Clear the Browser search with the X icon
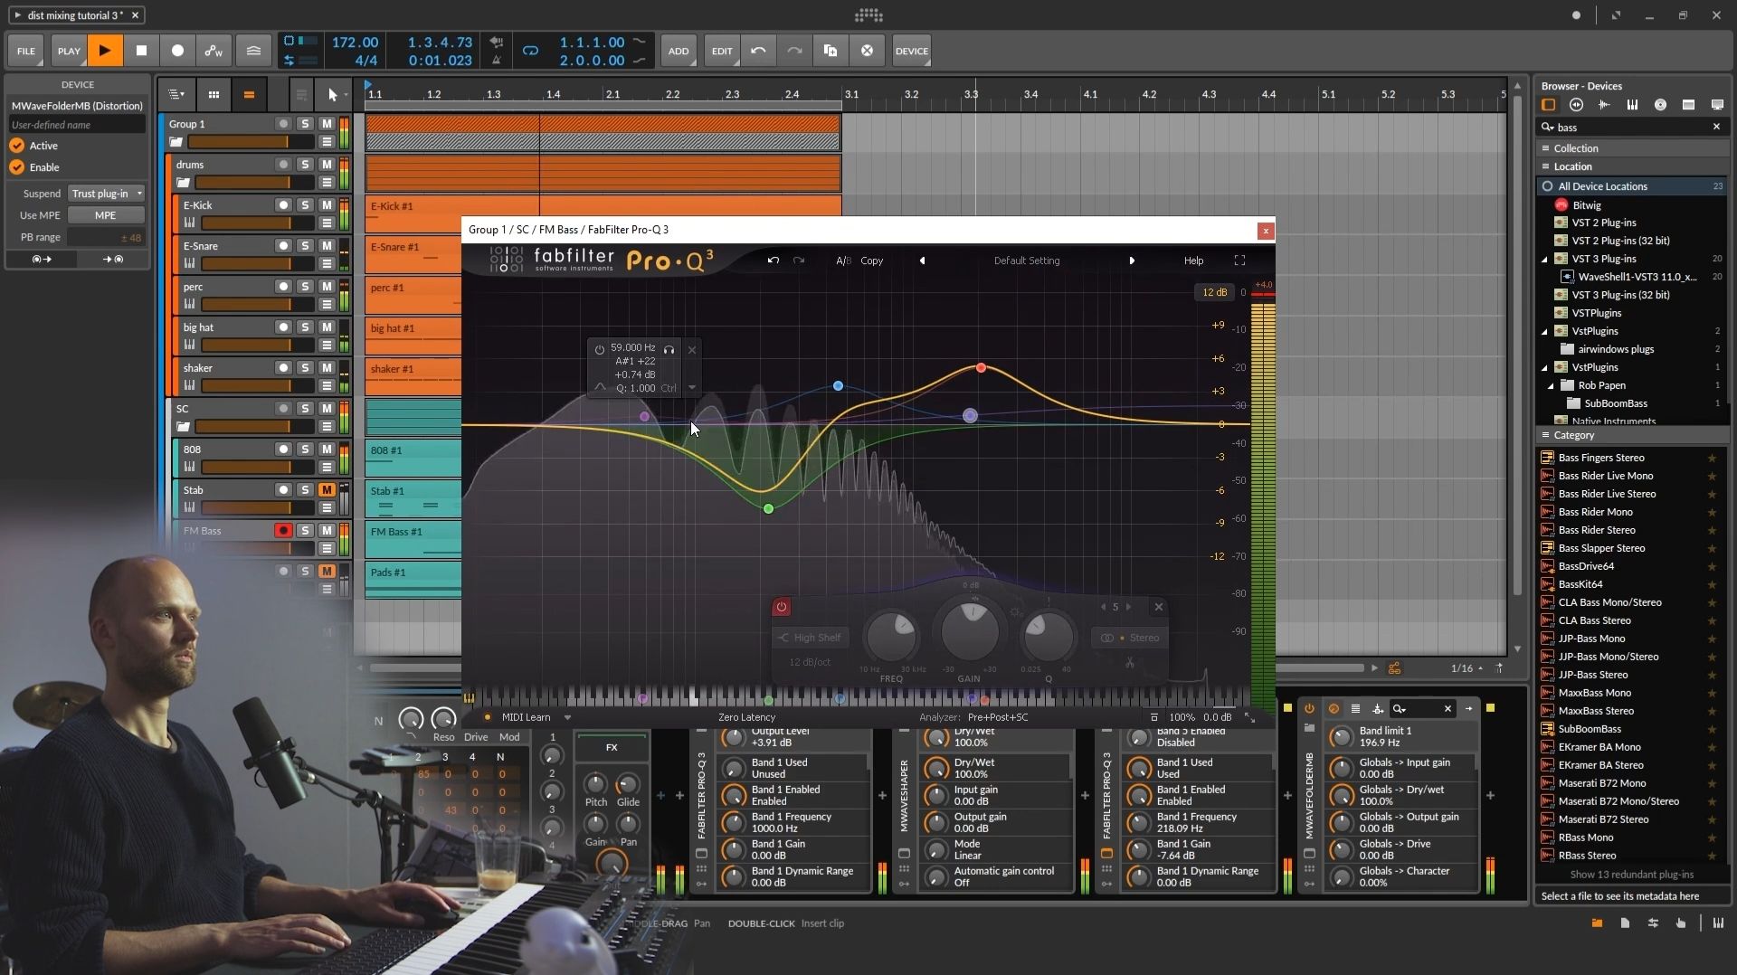 click(x=1716, y=127)
